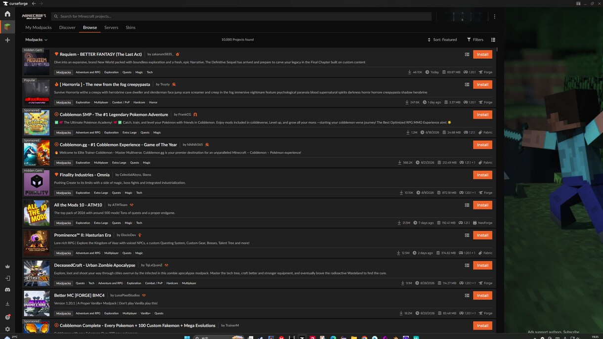Install Finality Industries - Omnia modpack

coord(482,175)
